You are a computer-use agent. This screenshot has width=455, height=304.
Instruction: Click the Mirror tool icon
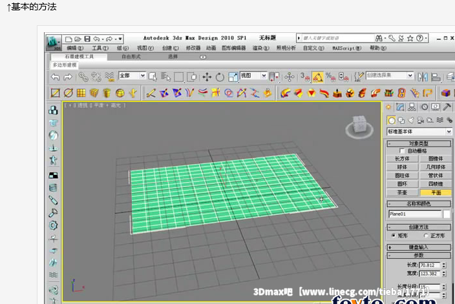(x=423, y=77)
